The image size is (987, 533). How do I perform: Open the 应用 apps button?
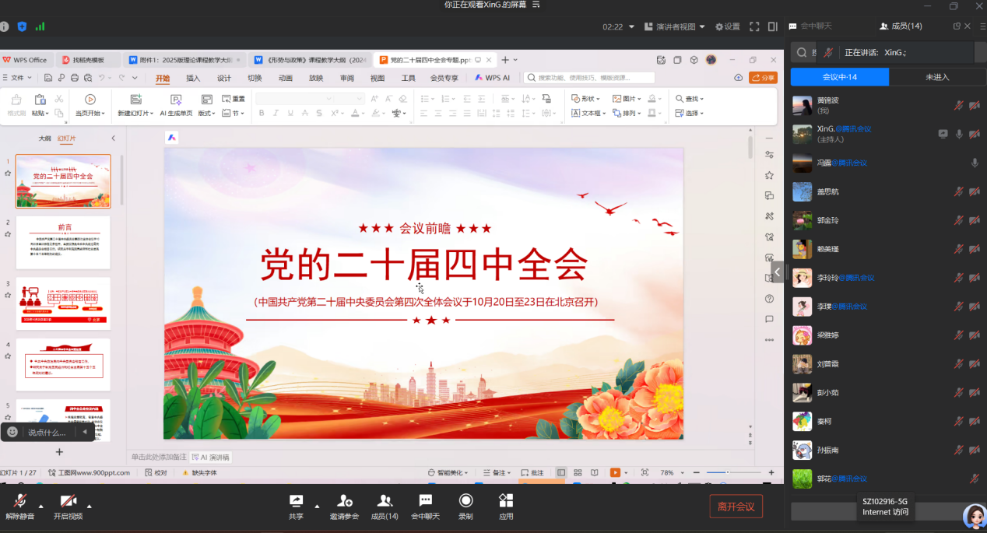point(506,507)
